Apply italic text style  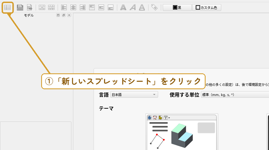click(x=132, y=7)
